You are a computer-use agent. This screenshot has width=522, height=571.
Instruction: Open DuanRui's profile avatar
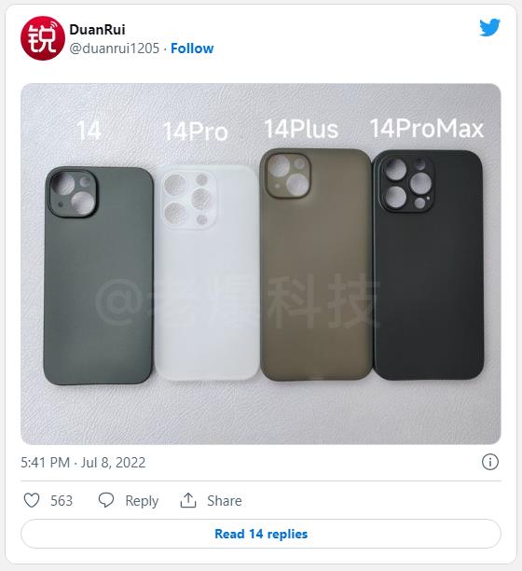(x=43, y=38)
